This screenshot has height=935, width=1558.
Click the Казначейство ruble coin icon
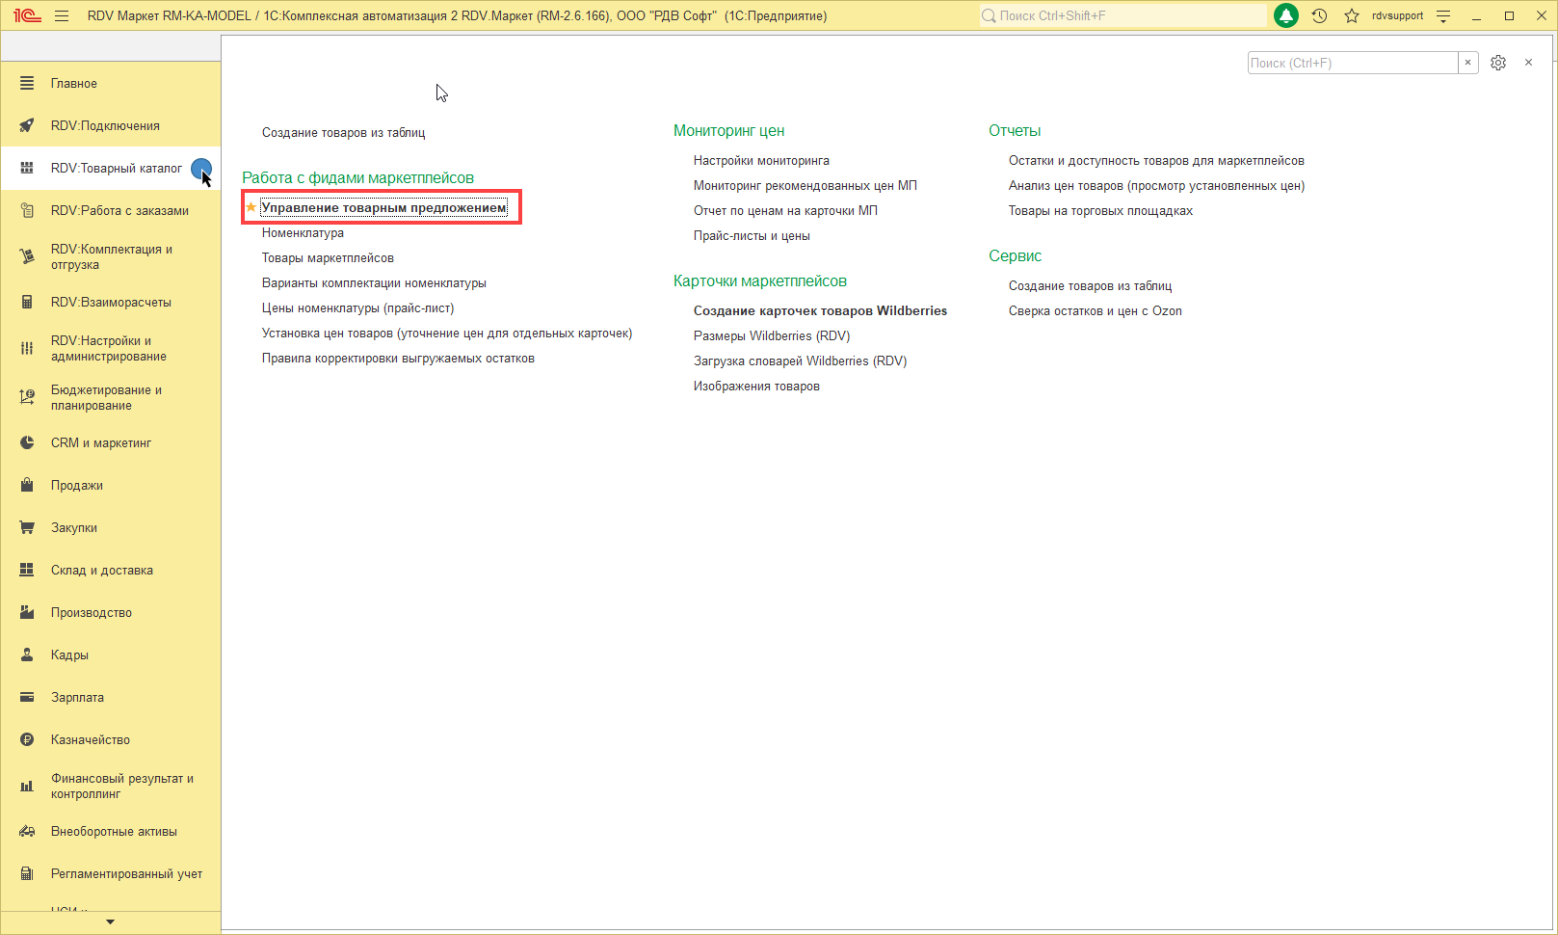pyautogui.click(x=27, y=739)
